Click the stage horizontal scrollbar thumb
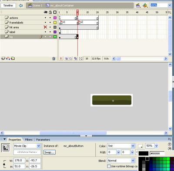Image resolution: width=174 pixels, height=171 pixels. coord(73,133)
